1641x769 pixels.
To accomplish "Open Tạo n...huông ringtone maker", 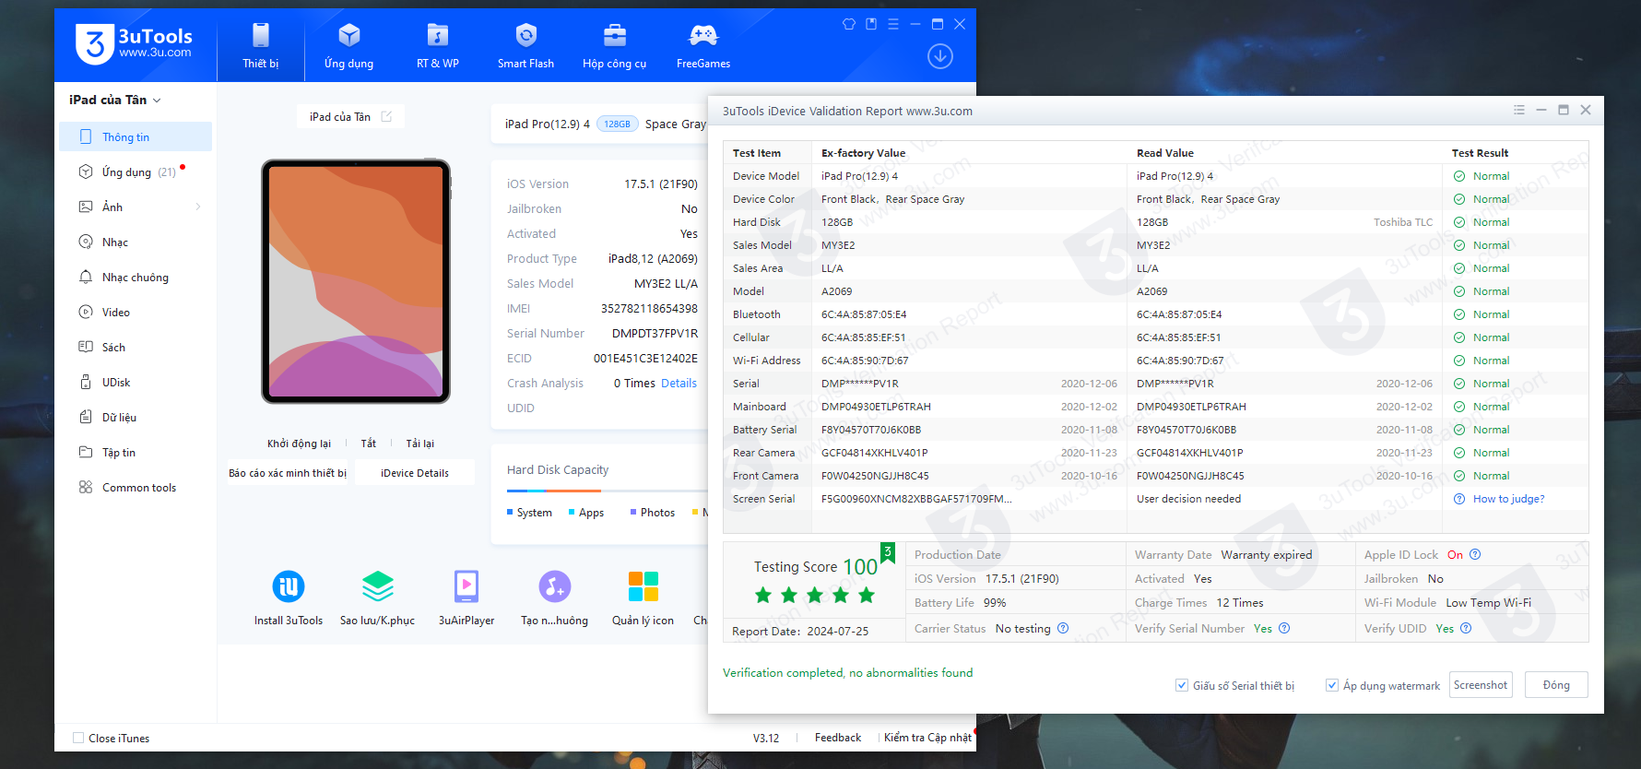I will pos(554,597).
